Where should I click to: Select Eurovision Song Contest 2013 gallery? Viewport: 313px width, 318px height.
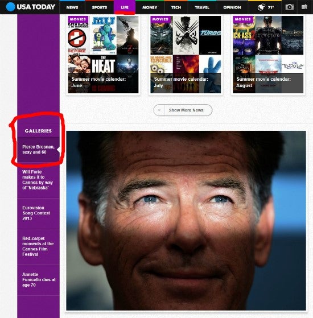(38, 213)
